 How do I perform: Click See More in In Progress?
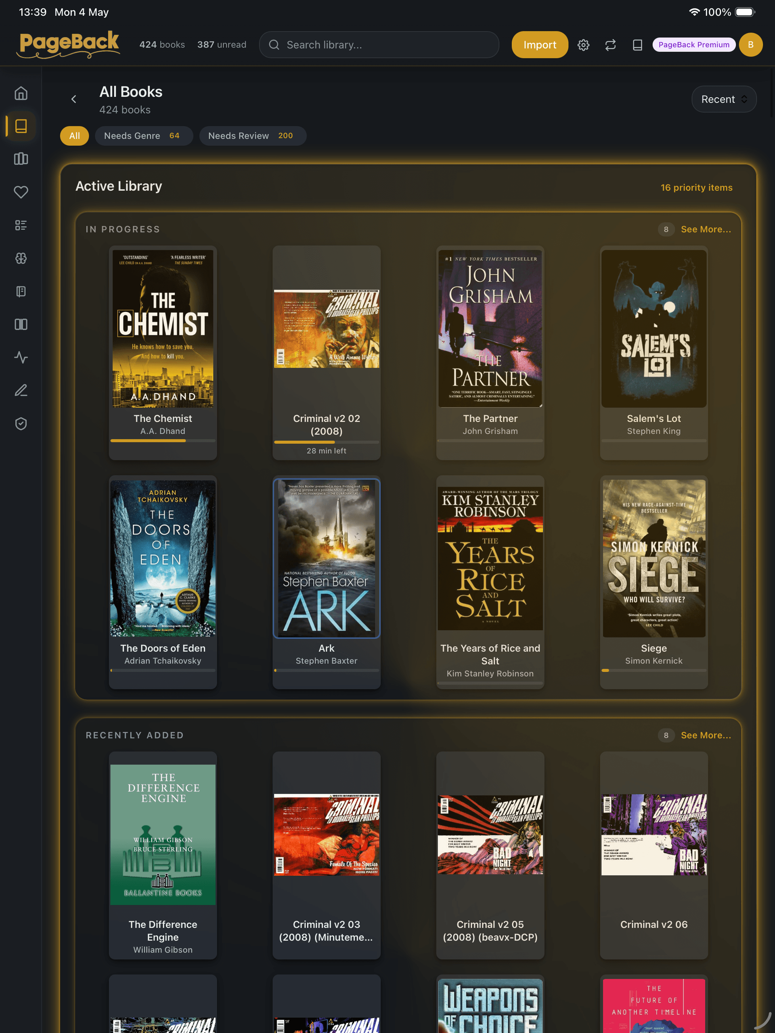[x=706, y=229]
